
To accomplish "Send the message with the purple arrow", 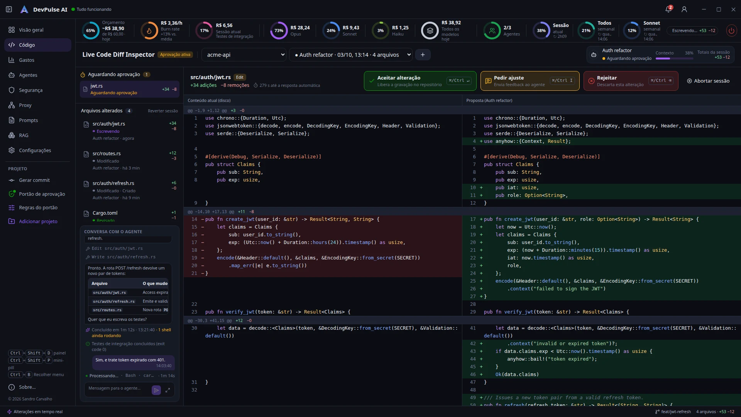I will click(156, 390).
